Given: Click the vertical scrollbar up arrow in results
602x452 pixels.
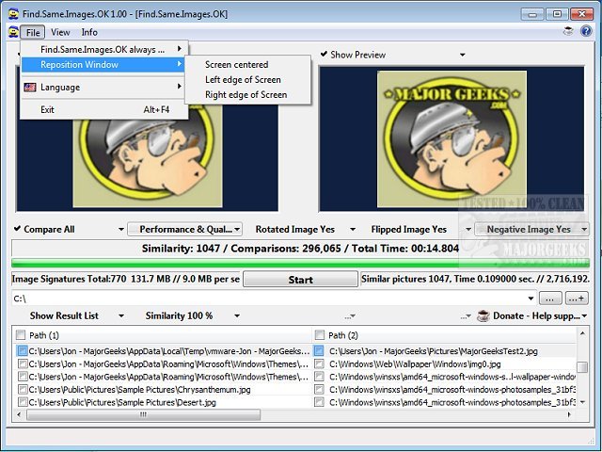Looking at the screenshot, I should (x=582, y=333).
